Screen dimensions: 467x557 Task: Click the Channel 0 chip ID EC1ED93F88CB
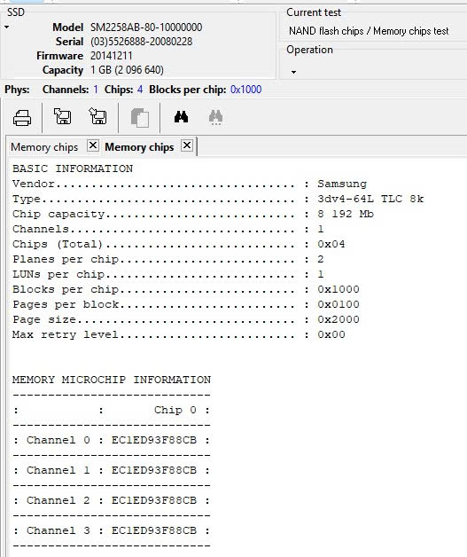(x=154, y=440)
